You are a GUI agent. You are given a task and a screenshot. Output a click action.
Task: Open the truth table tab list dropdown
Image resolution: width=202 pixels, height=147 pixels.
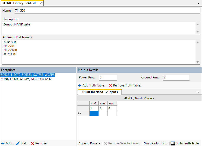pos(198,92)
